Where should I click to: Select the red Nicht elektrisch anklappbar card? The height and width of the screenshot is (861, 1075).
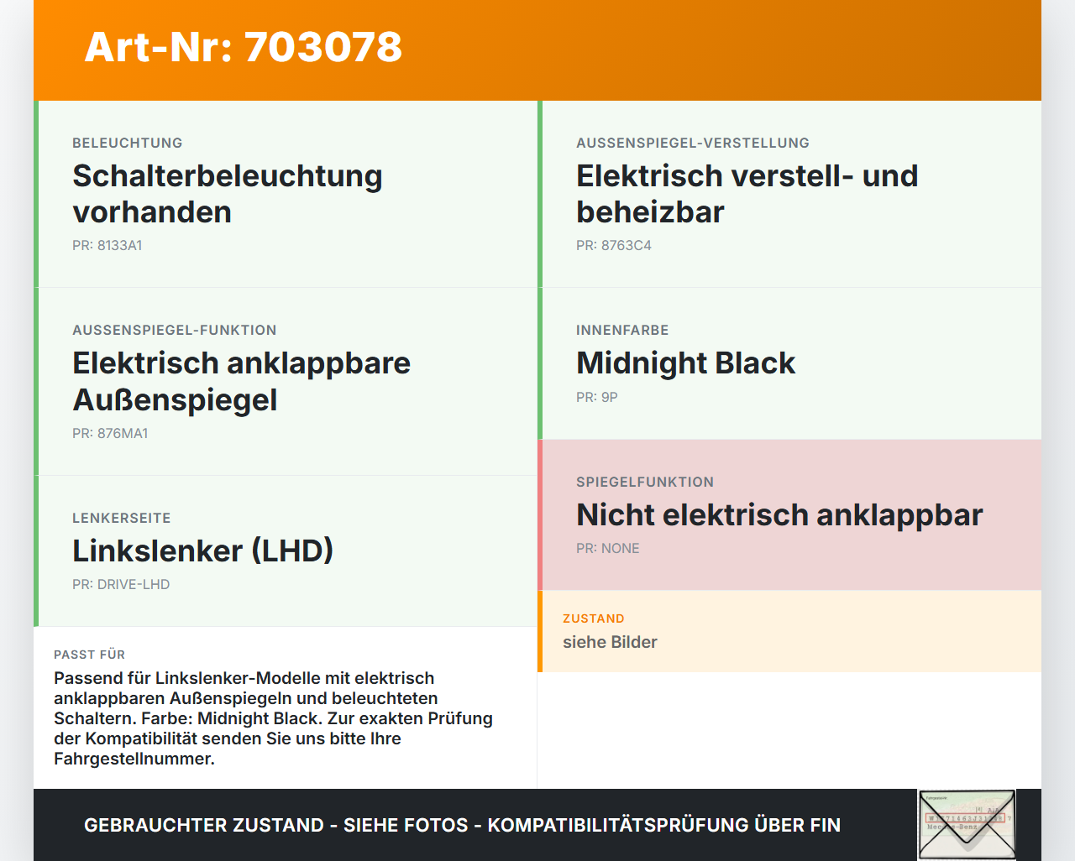point(789,515)
